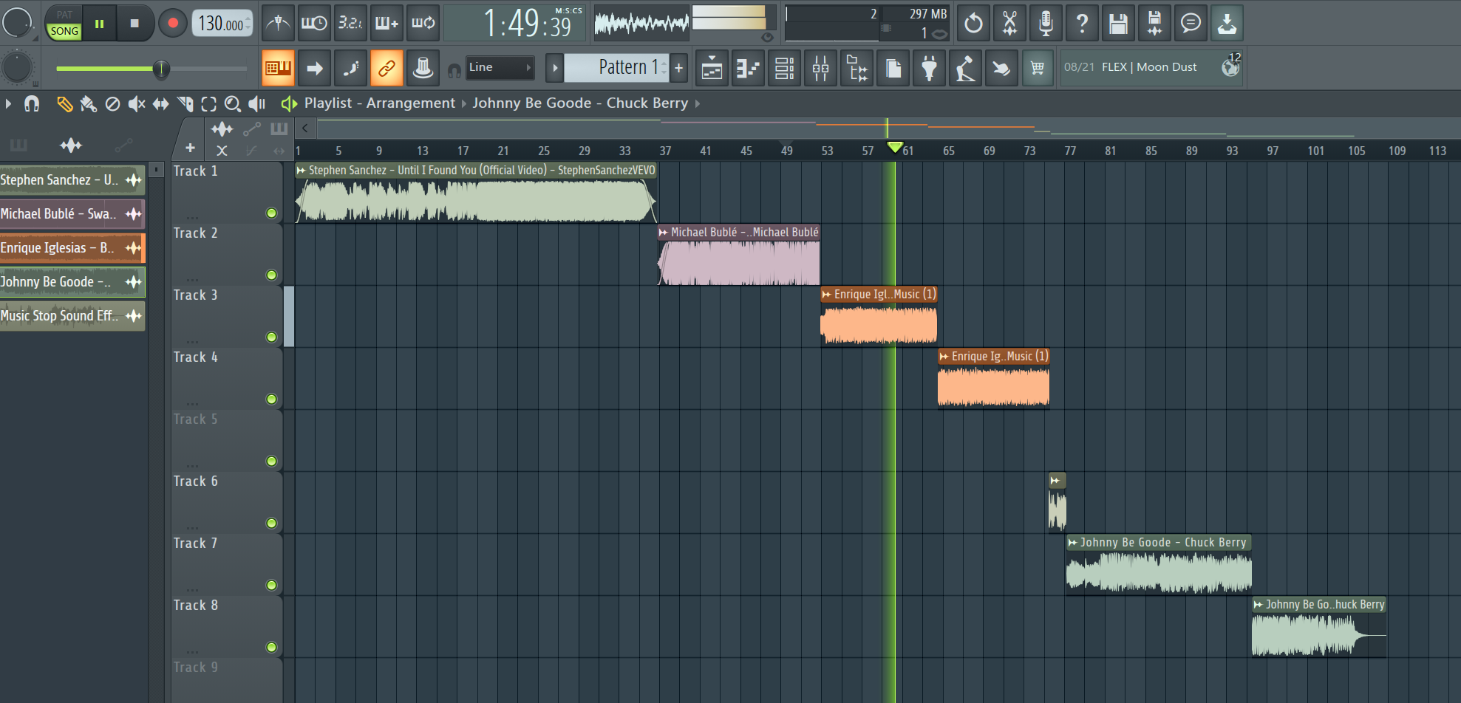Viewport: 1461px width, 703px height.
Task: Select the pencil draw tool
Action: (64, 104)
